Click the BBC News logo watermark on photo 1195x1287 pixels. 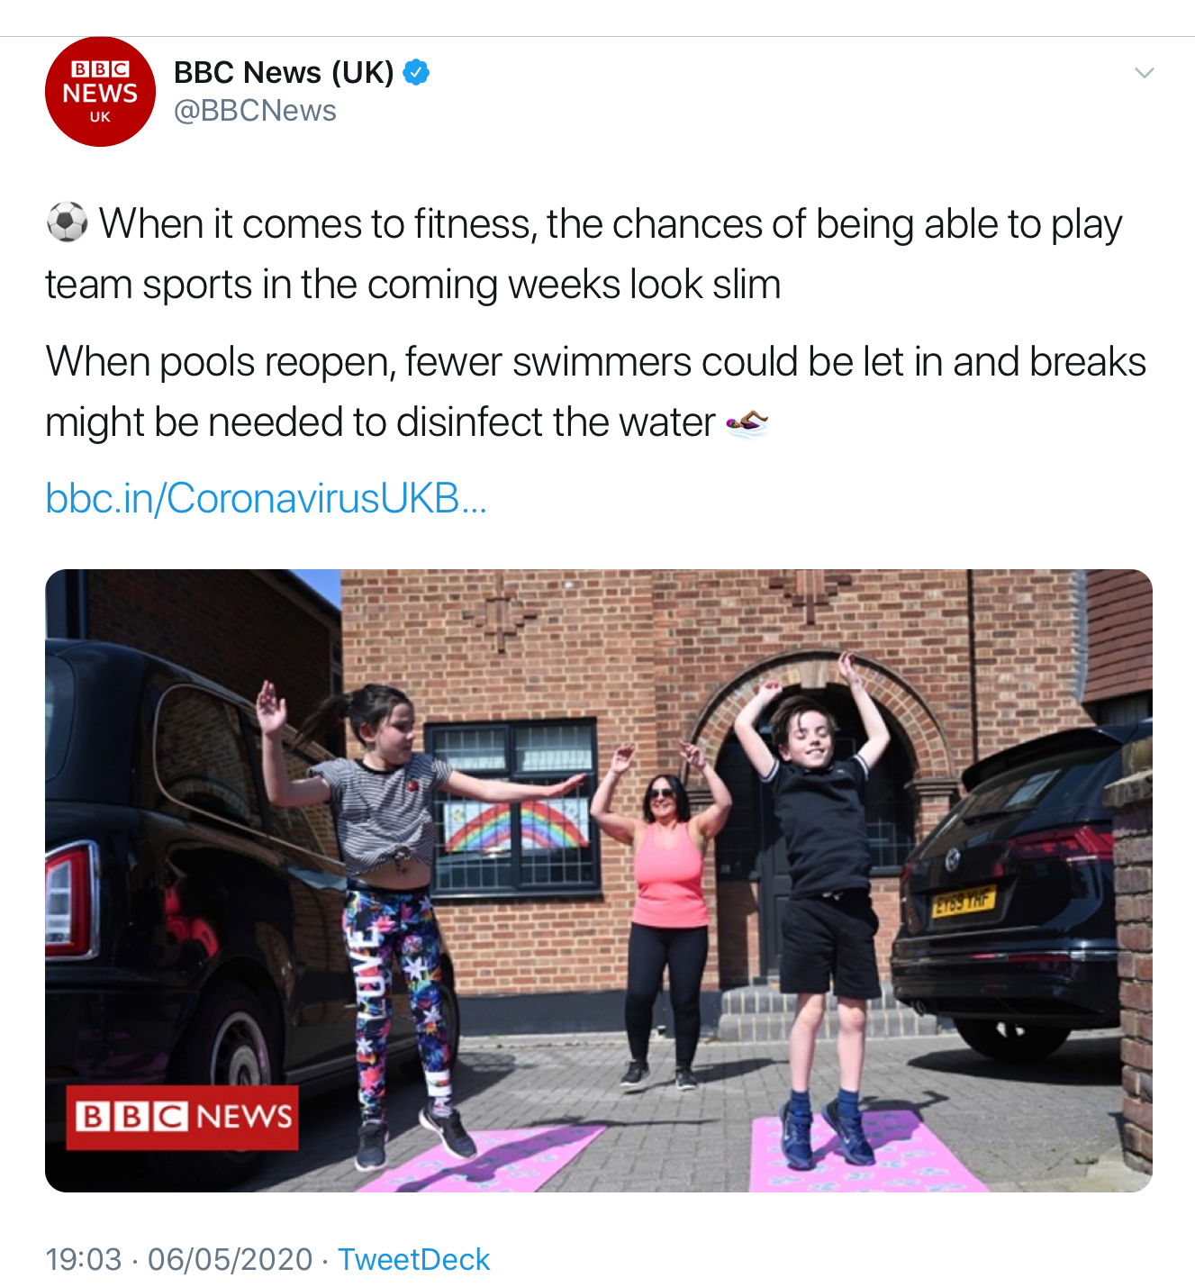click(x=182, y=1118)
